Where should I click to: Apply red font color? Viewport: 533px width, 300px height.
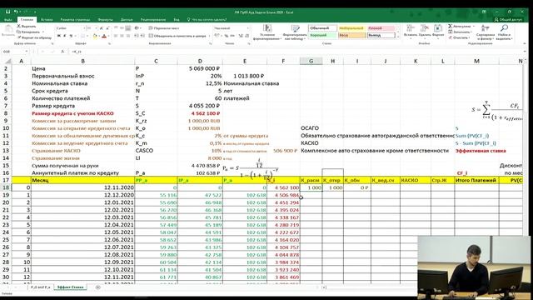pyautogui.click(x=104, y=36)
